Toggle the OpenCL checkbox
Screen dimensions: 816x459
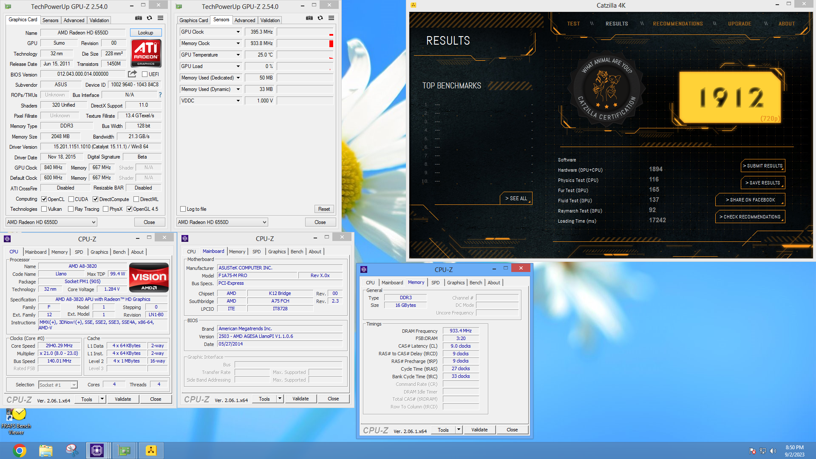[44, 199]
